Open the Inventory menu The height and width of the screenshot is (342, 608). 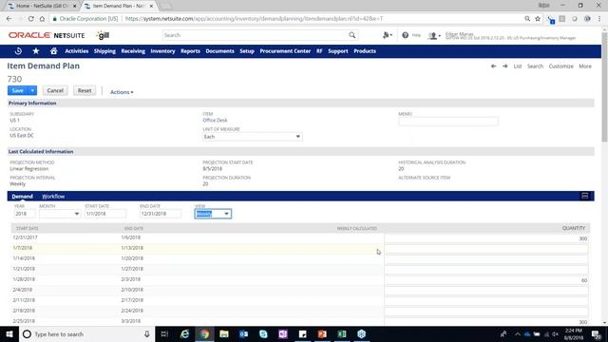click(162, 51)
